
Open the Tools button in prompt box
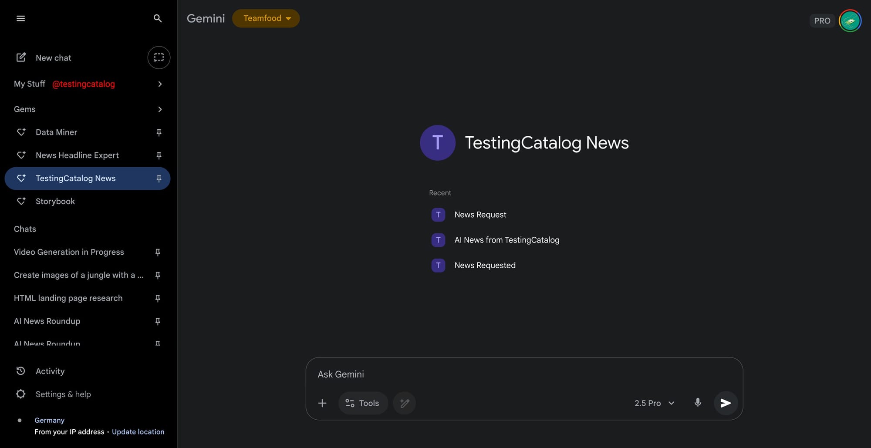362,403
